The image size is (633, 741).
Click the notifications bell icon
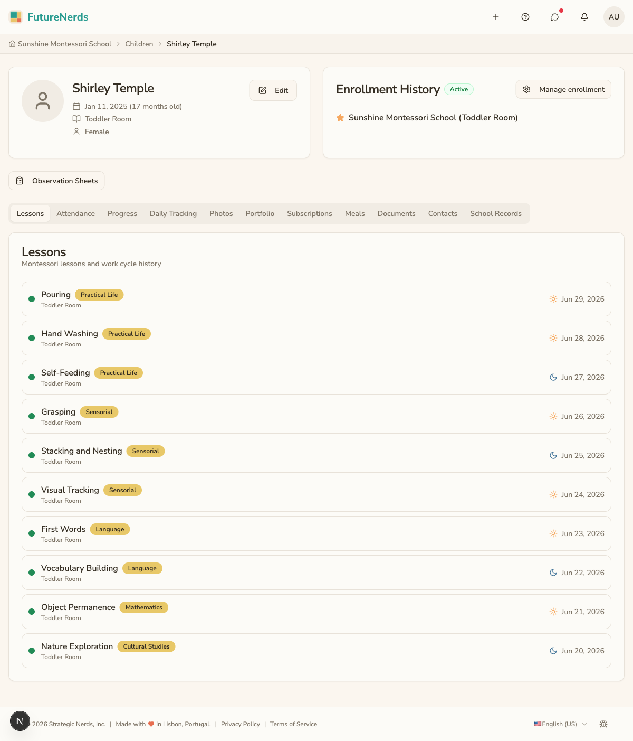(584, 17)
